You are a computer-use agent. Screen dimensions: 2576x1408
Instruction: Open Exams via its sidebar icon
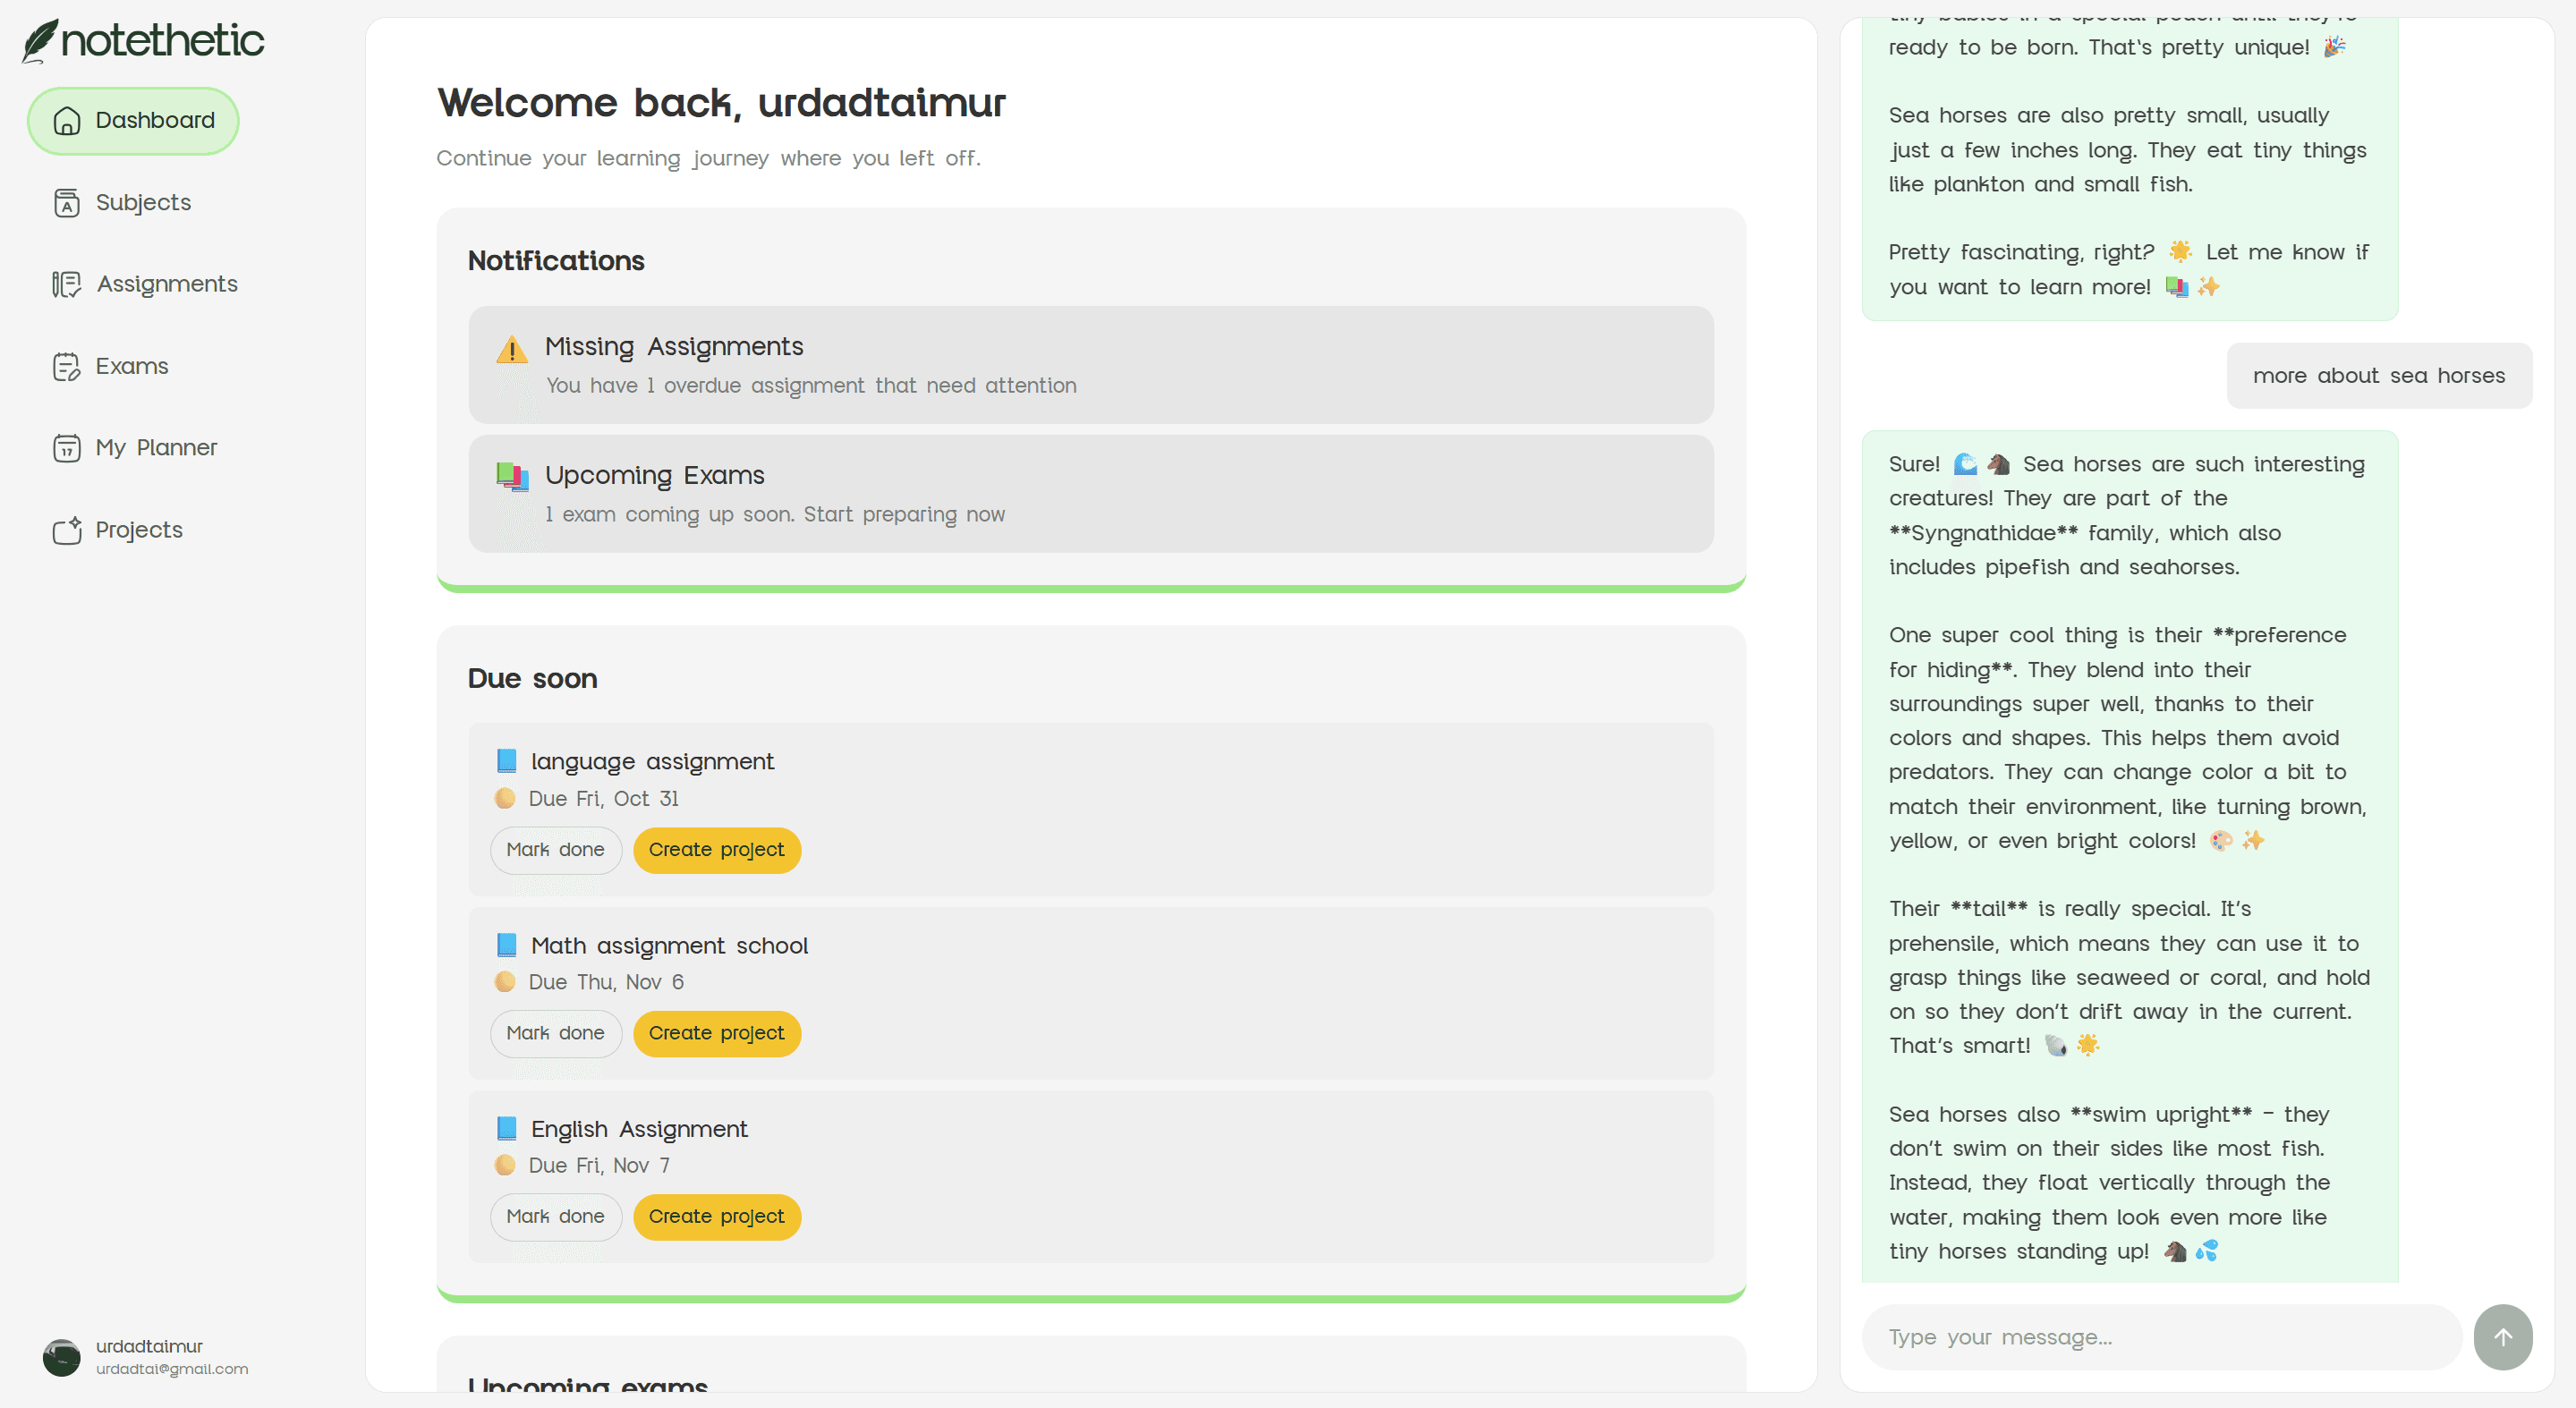tap(67, 367)
